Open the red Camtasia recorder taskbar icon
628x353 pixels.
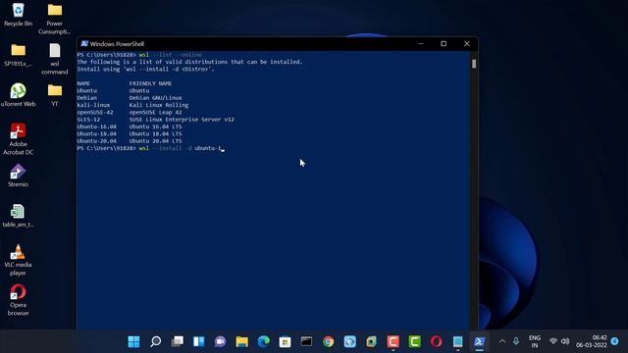tap(393, 341)
